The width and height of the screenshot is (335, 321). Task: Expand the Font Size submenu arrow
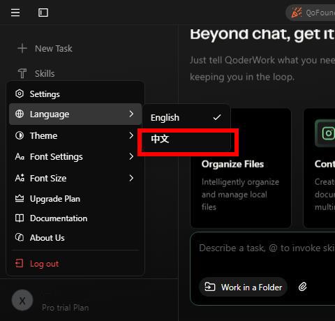coord(131,178)
